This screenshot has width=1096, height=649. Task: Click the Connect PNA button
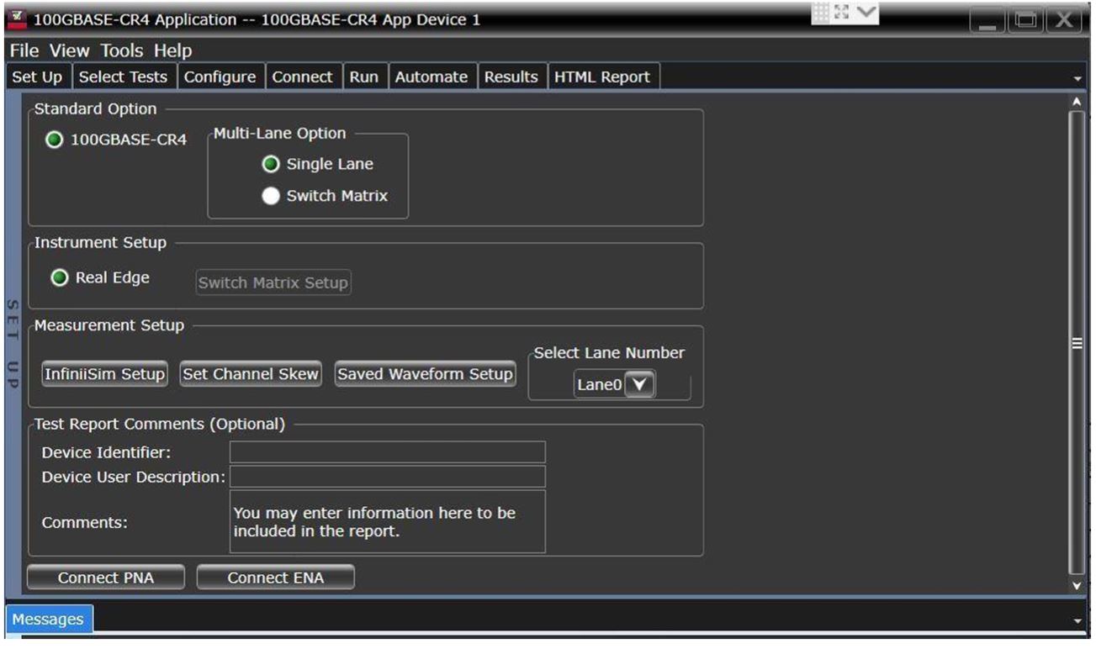pyautogui.click(x=105, y=578)
